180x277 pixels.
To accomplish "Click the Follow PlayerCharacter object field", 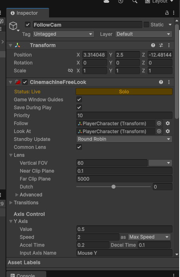I will tap(116, 123).
